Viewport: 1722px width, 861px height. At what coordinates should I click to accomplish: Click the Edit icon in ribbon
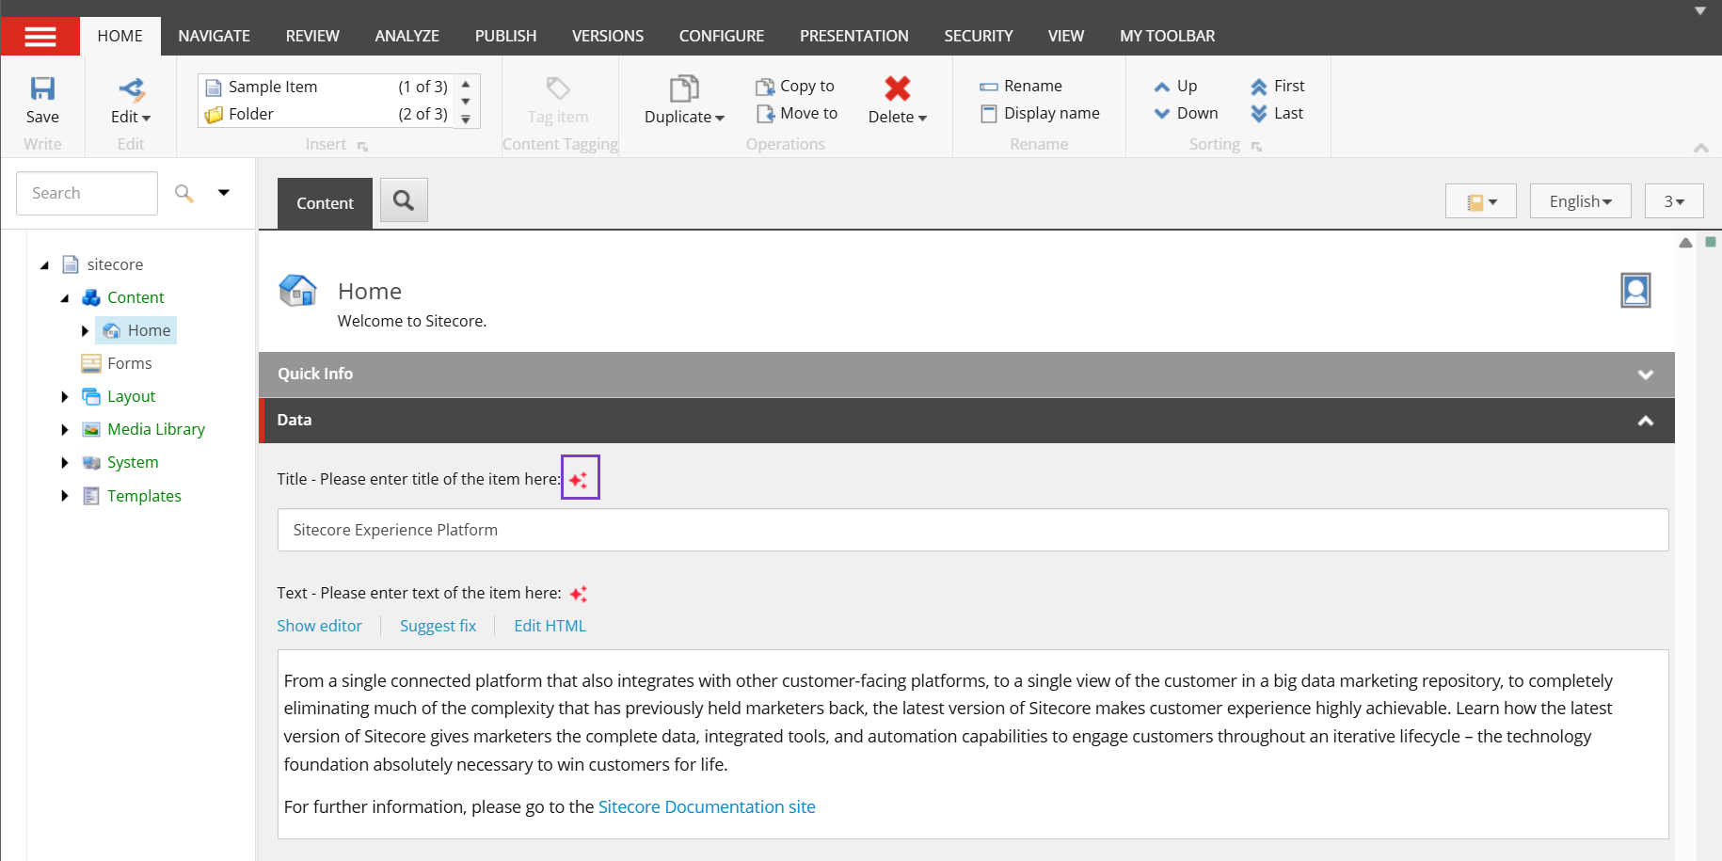[x=131, y=89]
